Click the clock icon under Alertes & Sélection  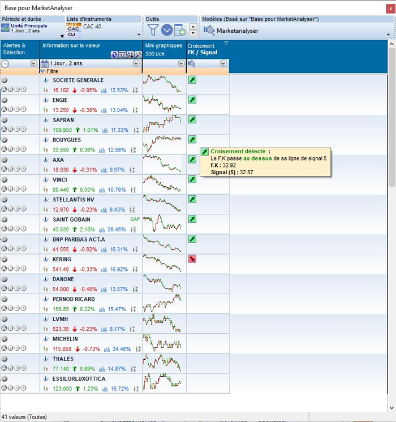tap(5, 63)
